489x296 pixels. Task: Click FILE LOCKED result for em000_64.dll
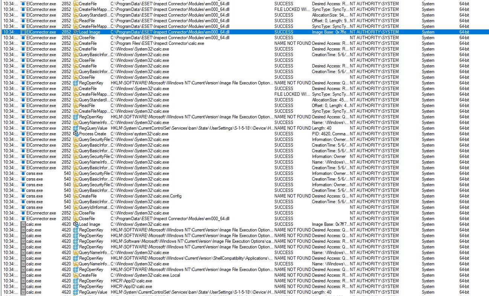pos(292,9)
